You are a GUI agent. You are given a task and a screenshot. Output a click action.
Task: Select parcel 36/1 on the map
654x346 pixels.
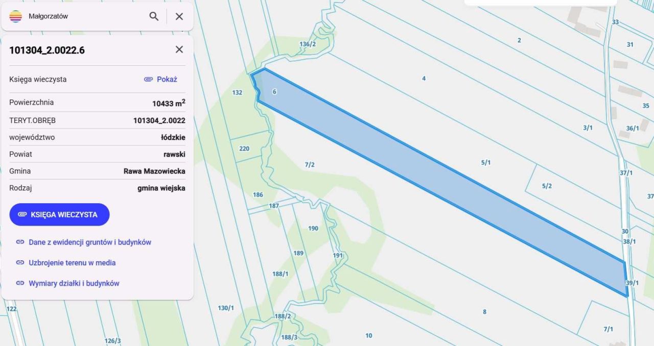tap(633, 128)
